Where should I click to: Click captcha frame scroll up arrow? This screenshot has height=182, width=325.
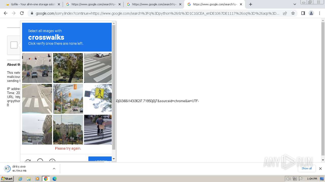pyautogui.click(x=114, y=23)
